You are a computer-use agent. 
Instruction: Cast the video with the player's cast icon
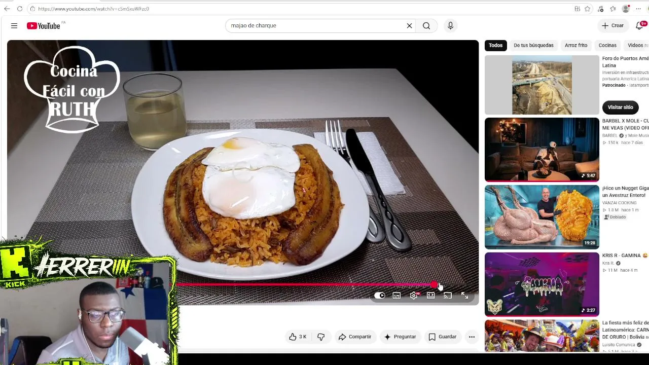(x=448, y=296)
